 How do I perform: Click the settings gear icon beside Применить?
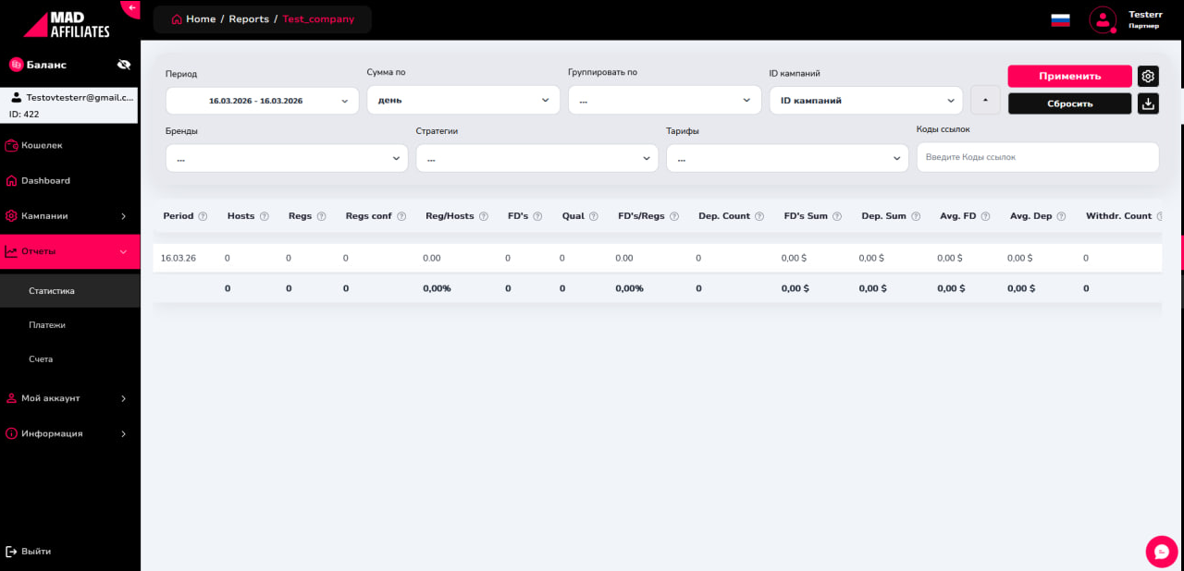coord(1148,77)
